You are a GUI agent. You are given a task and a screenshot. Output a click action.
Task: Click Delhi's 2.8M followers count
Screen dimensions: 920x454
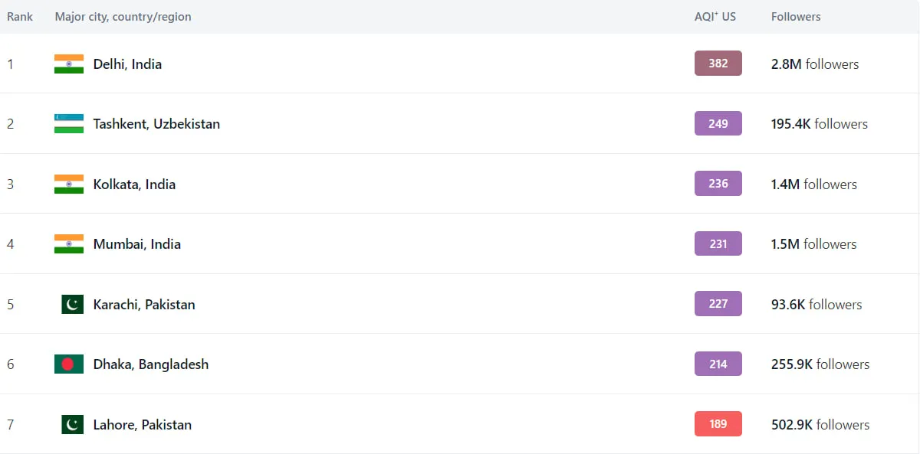tap(815, 64)
